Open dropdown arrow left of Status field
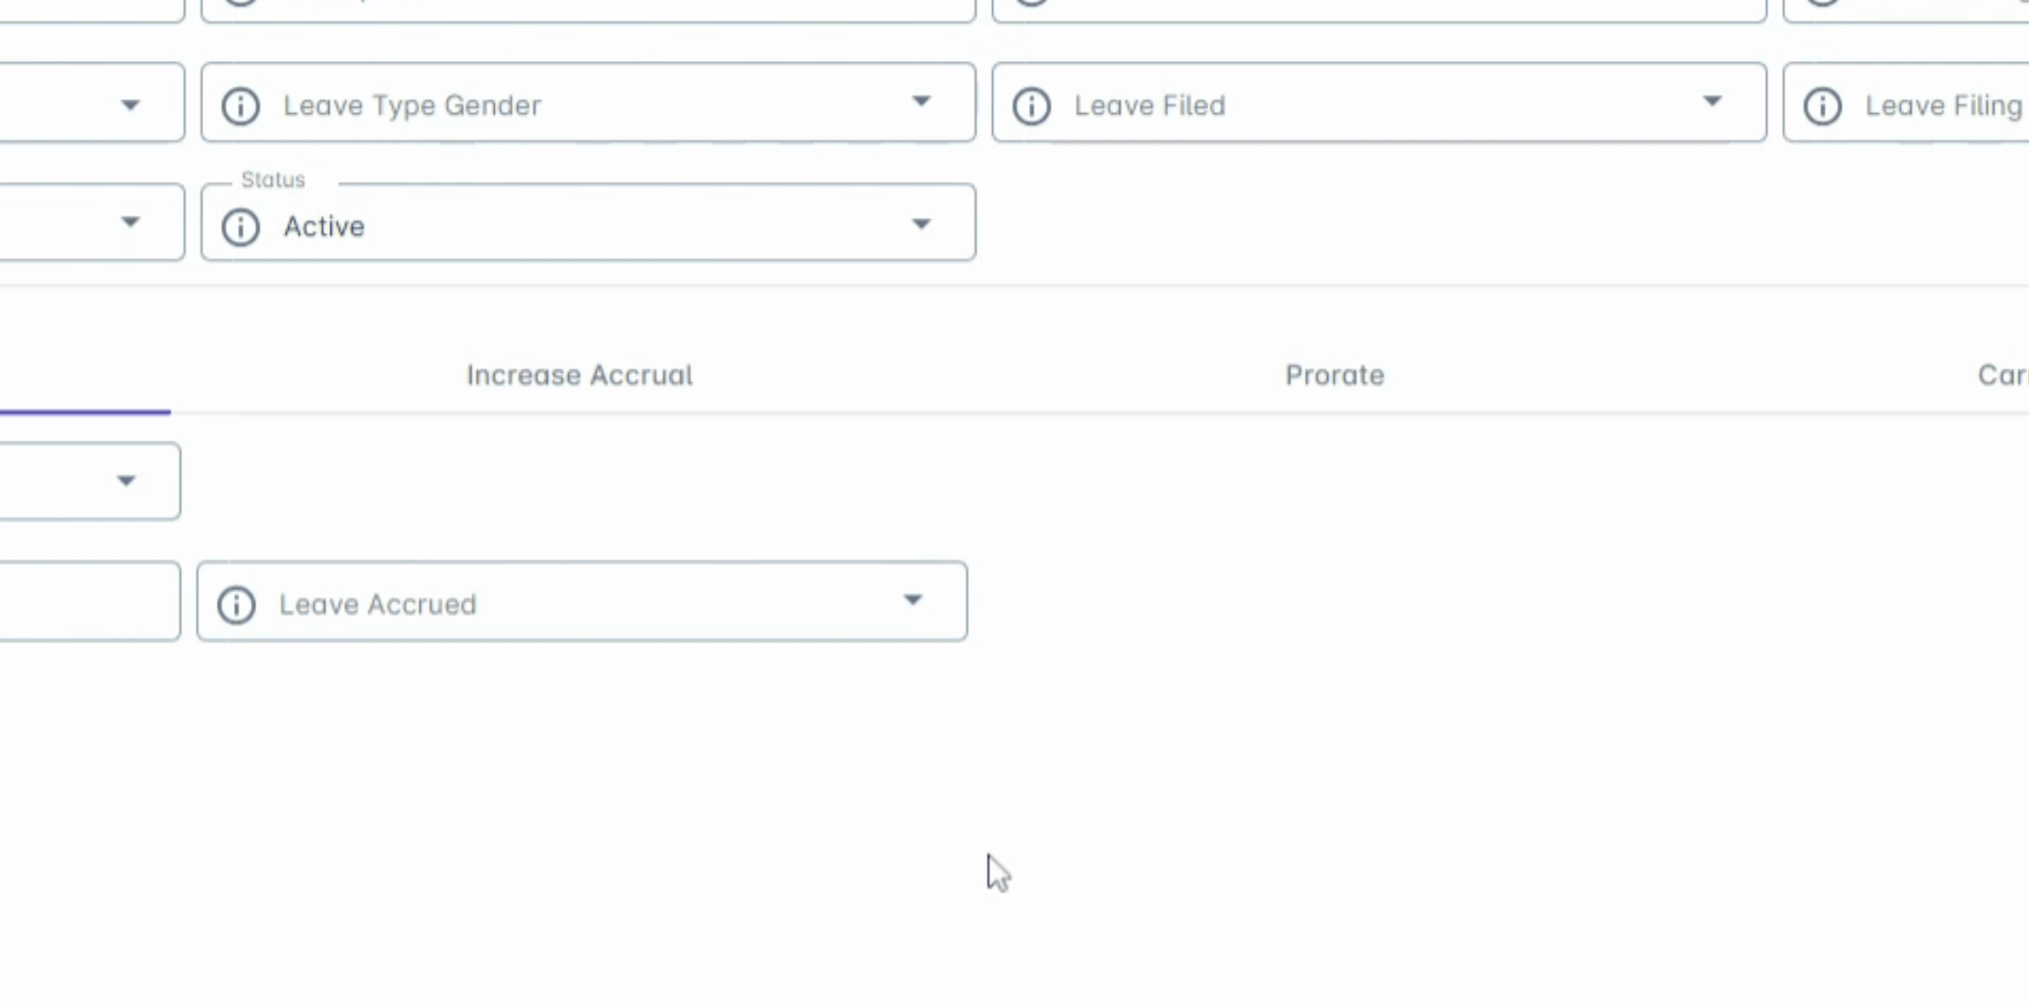 click(131, 223)
